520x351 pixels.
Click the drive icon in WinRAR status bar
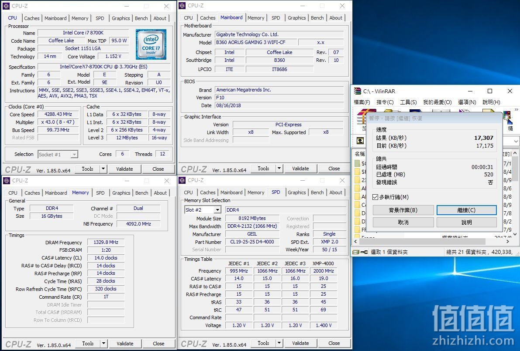click(x=355, y=252)
